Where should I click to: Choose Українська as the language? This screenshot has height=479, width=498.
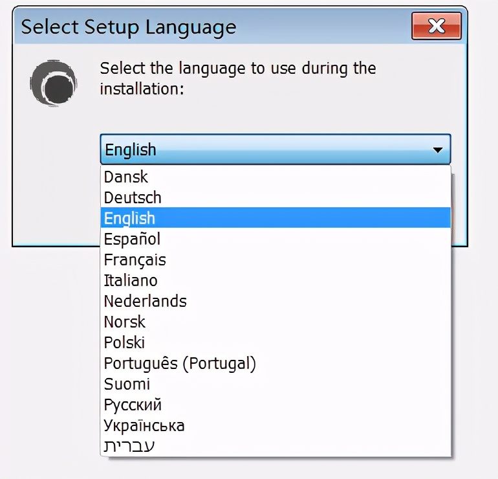145,425
